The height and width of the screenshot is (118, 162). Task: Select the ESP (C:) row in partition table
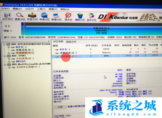coord(107,49)
